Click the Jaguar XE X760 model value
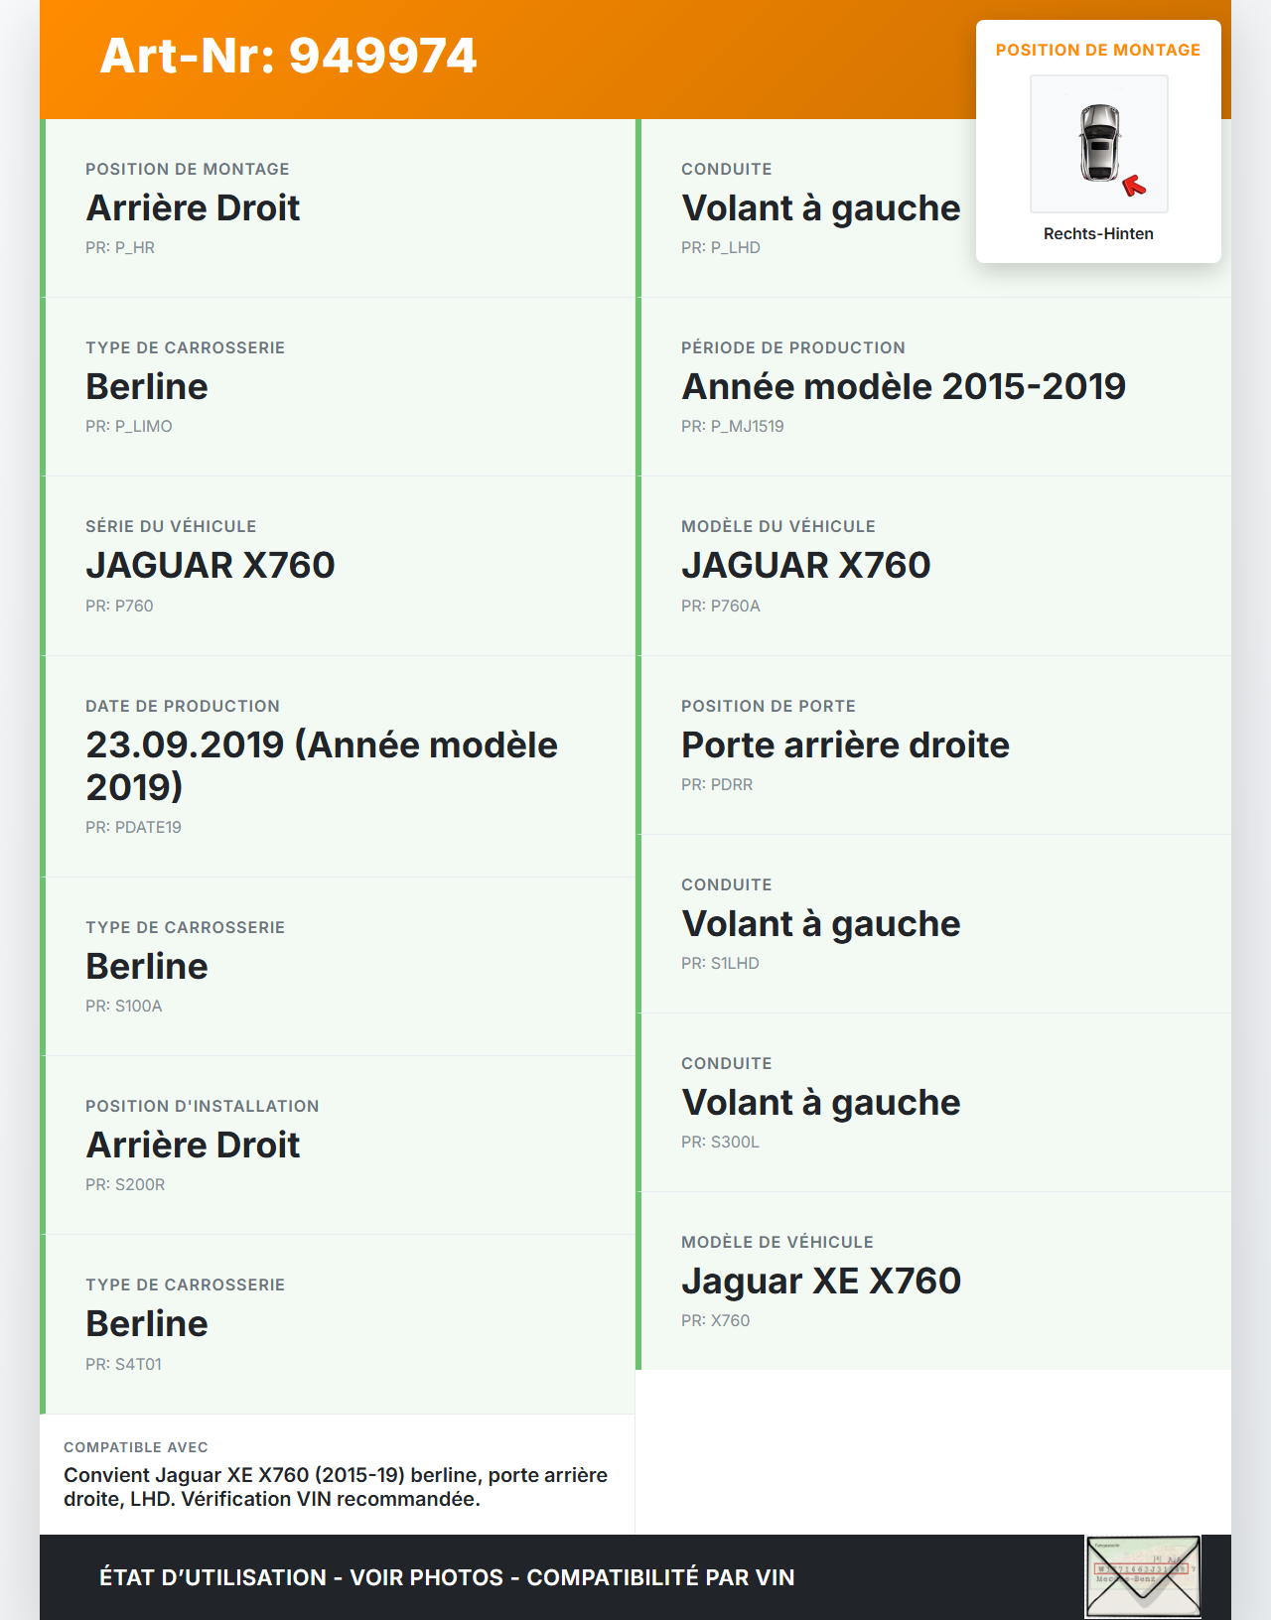 (x=821, y=1282)
